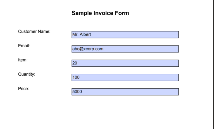Activate the Price input field
The width and height of the screenshot is (214, 129).
point(125,92)
